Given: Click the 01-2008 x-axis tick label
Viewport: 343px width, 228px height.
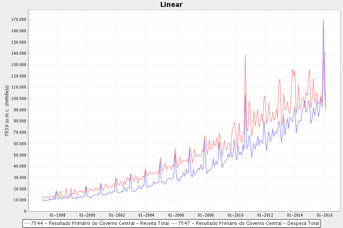Looking at the screenshot, I should [206, 215].
